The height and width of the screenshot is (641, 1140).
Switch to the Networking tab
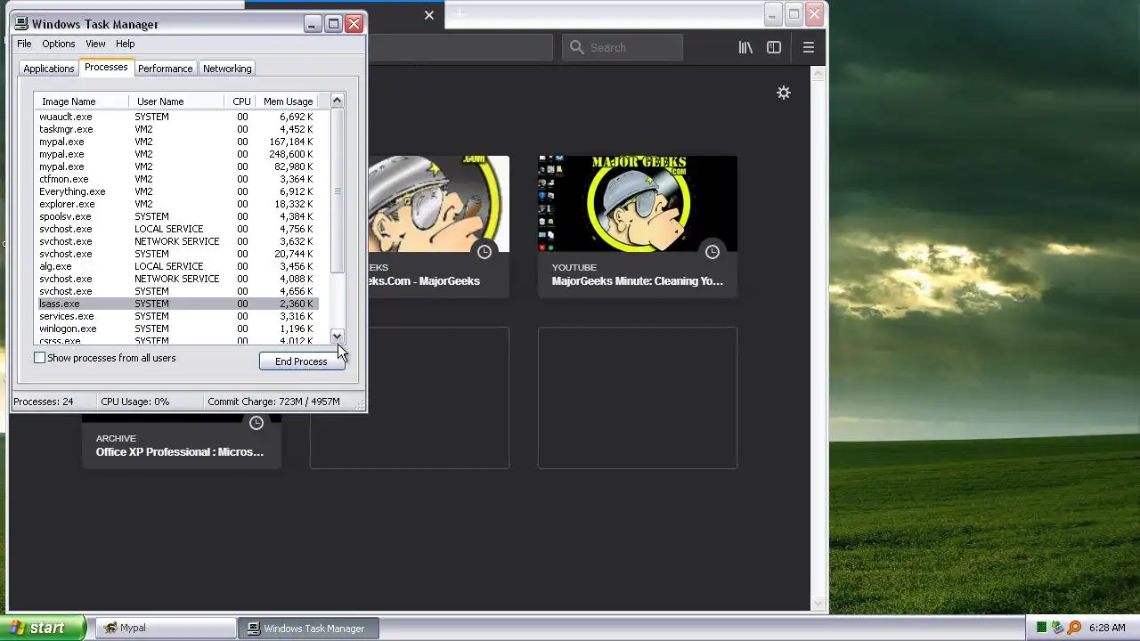coord(227,69)
